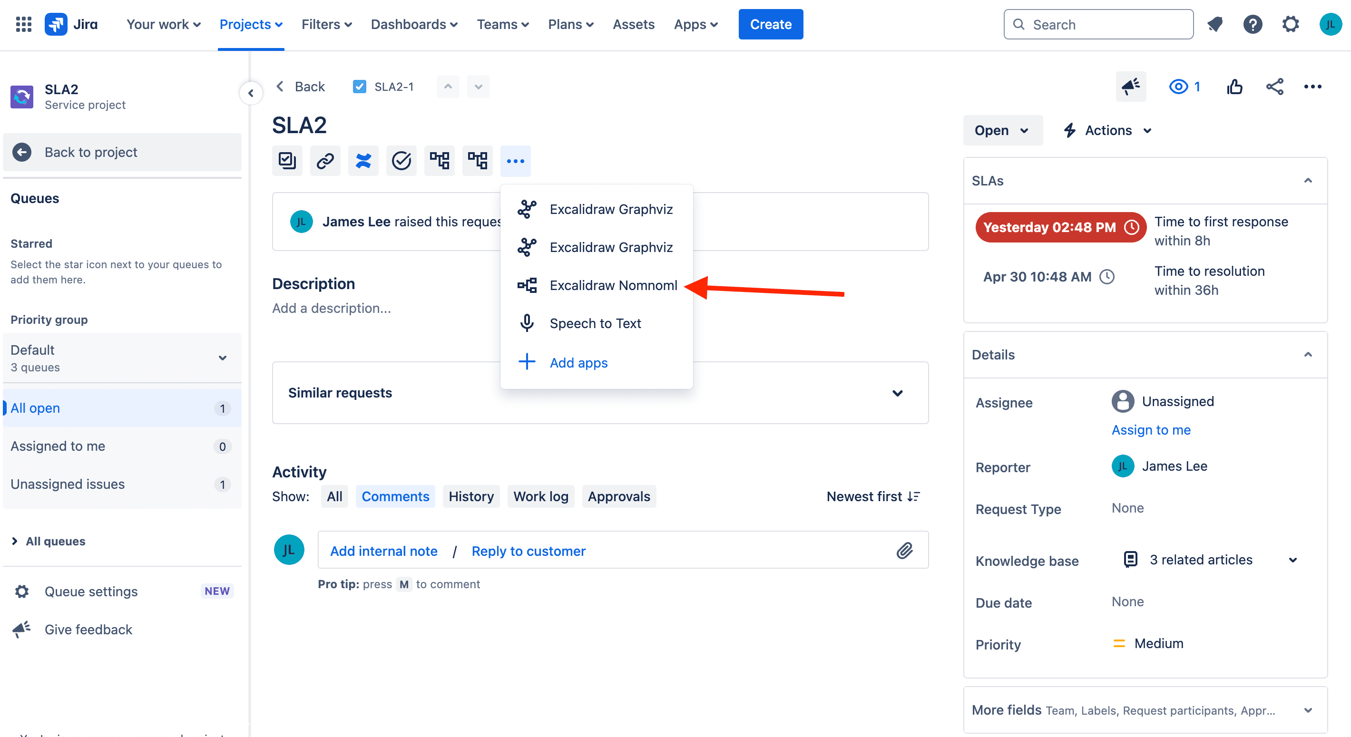Image resolution: width=1351 pixels, height=737 pixels.
Task: Toggle the watch eye icon
Action: click(1178, 87)
